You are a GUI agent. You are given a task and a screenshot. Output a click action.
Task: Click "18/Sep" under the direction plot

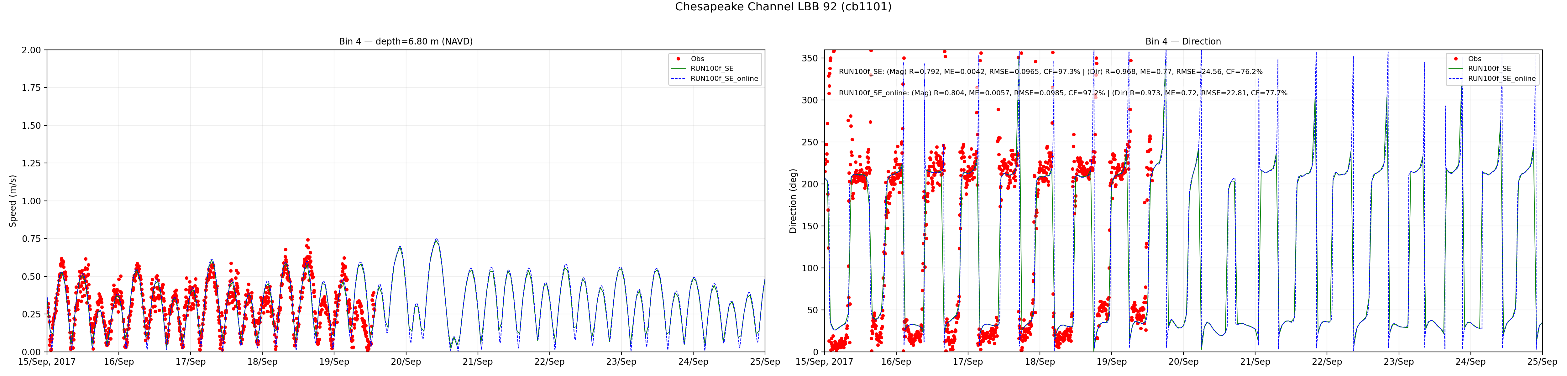pyautogui.click(x=1040, y=361)
